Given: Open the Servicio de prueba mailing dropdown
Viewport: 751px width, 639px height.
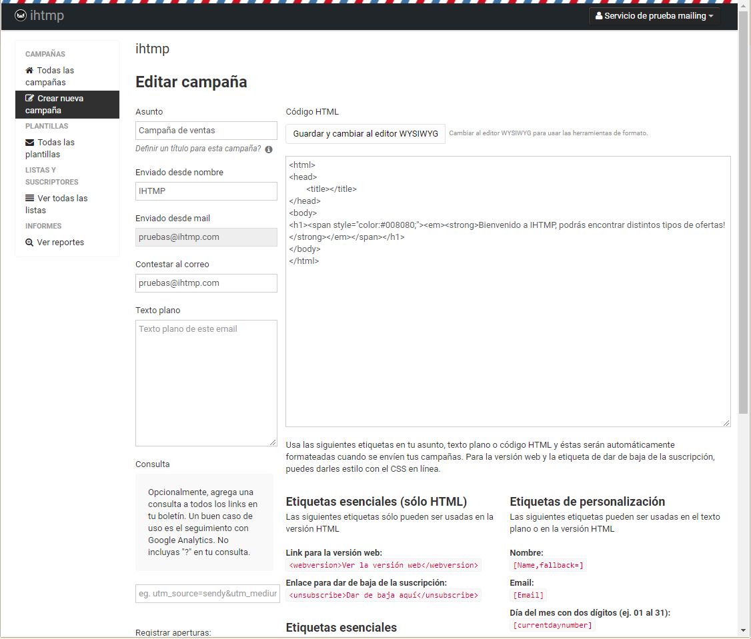Looking at the screenshot, I should tap(654, 16).
